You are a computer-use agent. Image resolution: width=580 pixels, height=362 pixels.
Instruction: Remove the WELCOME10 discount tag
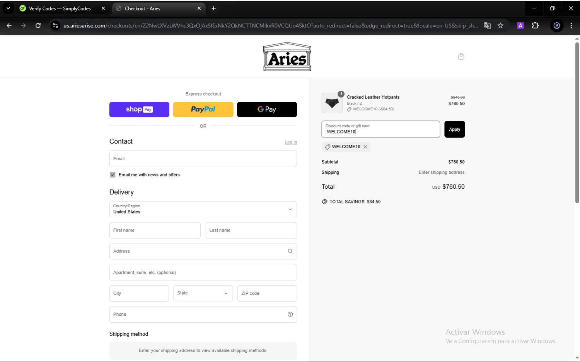click(365, 147)
